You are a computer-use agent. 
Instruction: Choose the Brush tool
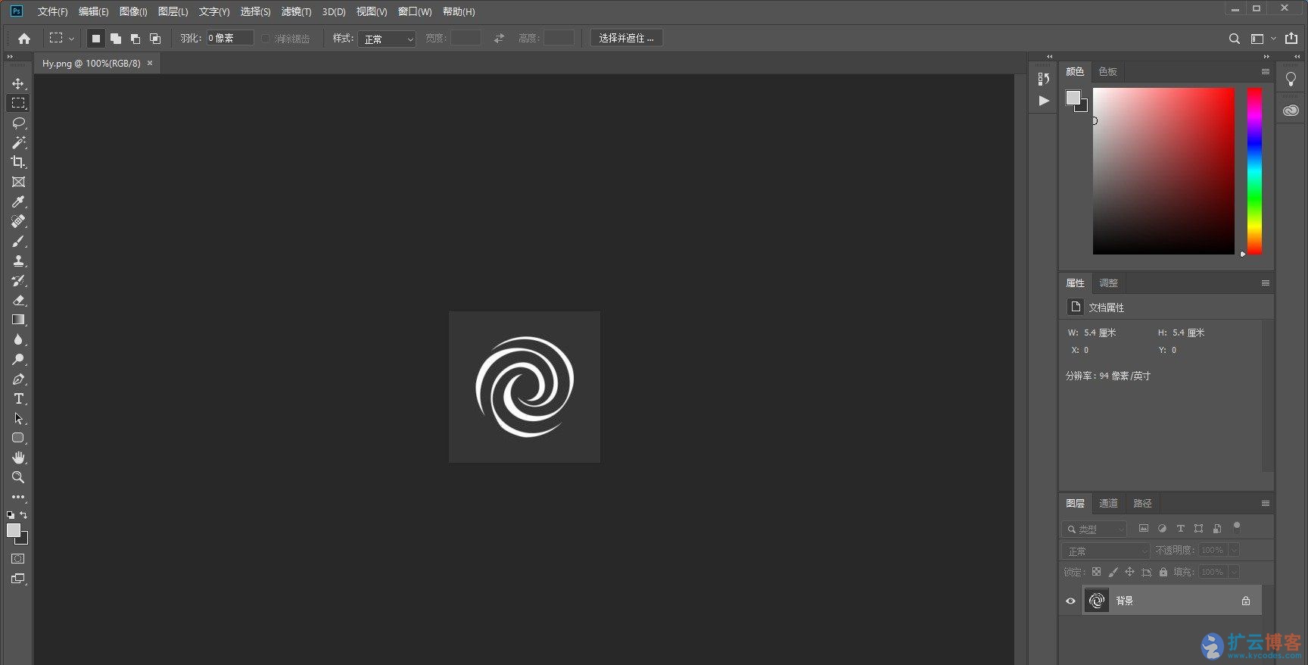point(18,241)
